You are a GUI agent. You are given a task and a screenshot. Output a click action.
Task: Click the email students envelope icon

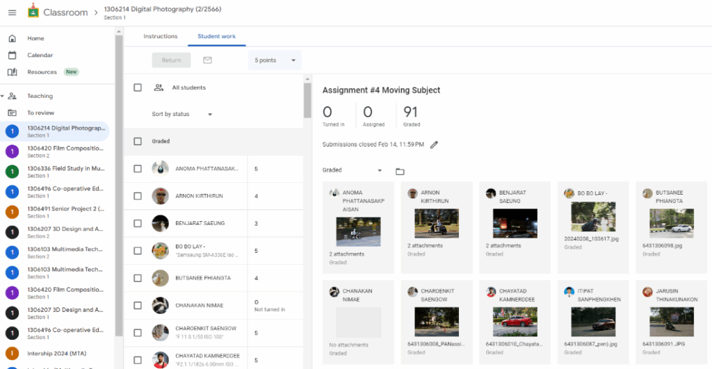tap(207, 60)
